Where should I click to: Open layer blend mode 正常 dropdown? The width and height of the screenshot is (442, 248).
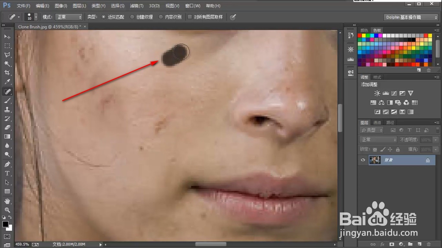click(378, 139)
